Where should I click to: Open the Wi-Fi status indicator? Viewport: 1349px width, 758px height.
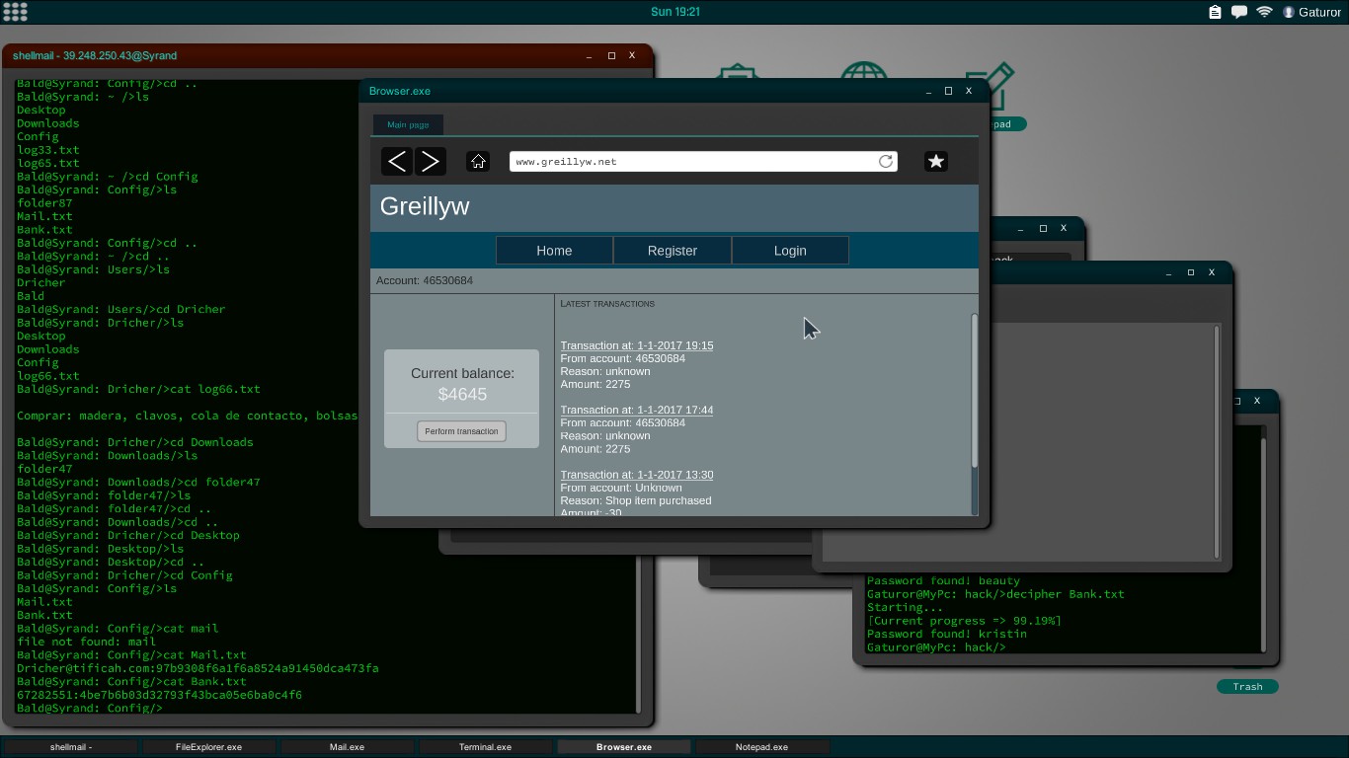(x=1265, y=12)
